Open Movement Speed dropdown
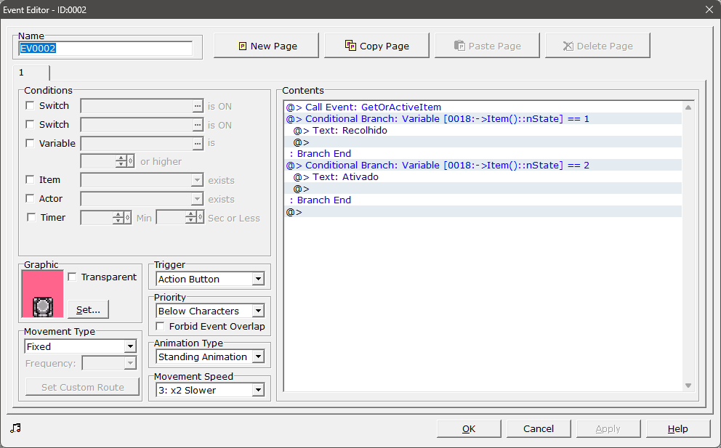The width and height of the screenshot is (721, 448). tap(210, 390)
